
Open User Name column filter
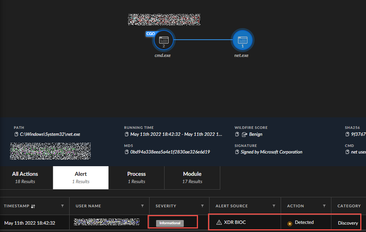click(142, 206)
